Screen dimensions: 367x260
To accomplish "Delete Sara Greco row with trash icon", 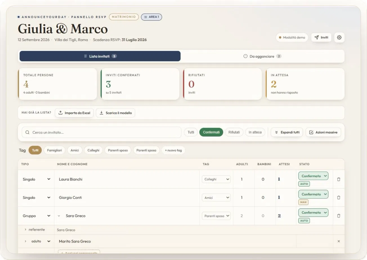I will [x=339, y=216].
